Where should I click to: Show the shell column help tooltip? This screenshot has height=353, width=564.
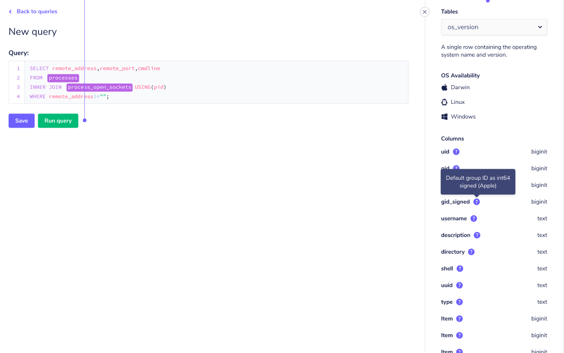[460, 269]
